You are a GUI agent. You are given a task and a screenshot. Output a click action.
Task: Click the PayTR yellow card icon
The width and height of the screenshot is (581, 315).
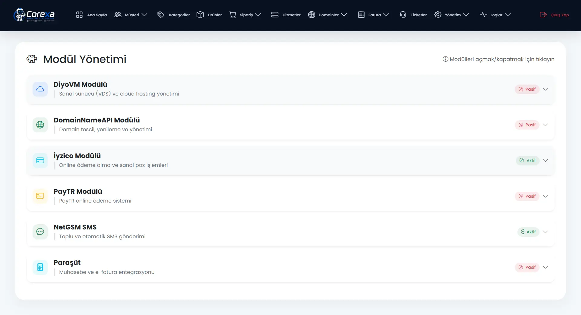[x=40, y=196]
